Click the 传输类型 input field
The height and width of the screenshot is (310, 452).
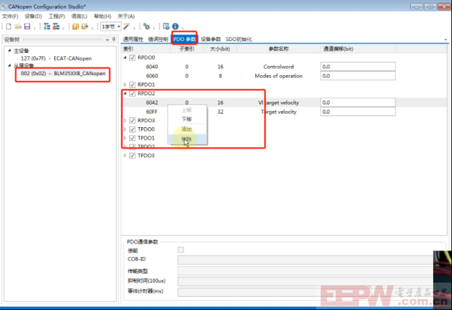click(306, 271)
